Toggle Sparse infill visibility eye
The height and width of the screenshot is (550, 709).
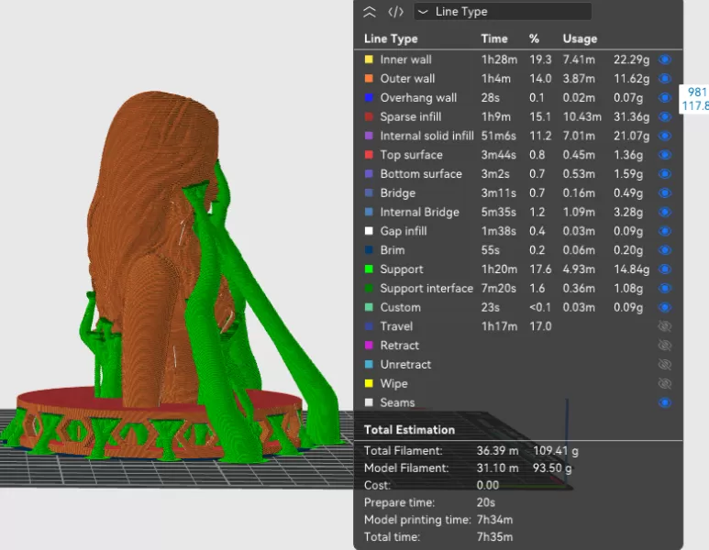pyautogui.click(x=665, y=116)
